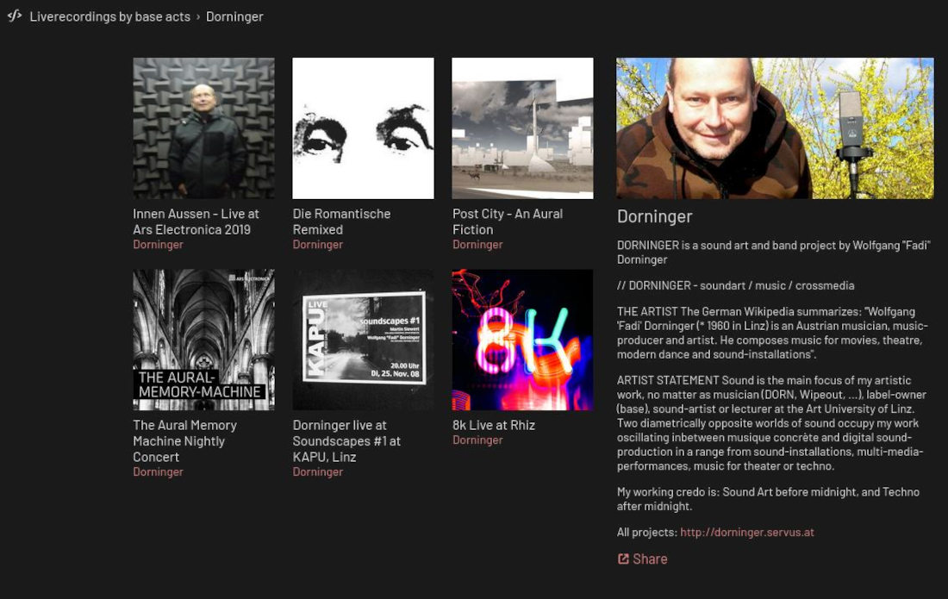Click 'All projects:' label text
This screenshot has height=599, width=948.
(647, 533)
